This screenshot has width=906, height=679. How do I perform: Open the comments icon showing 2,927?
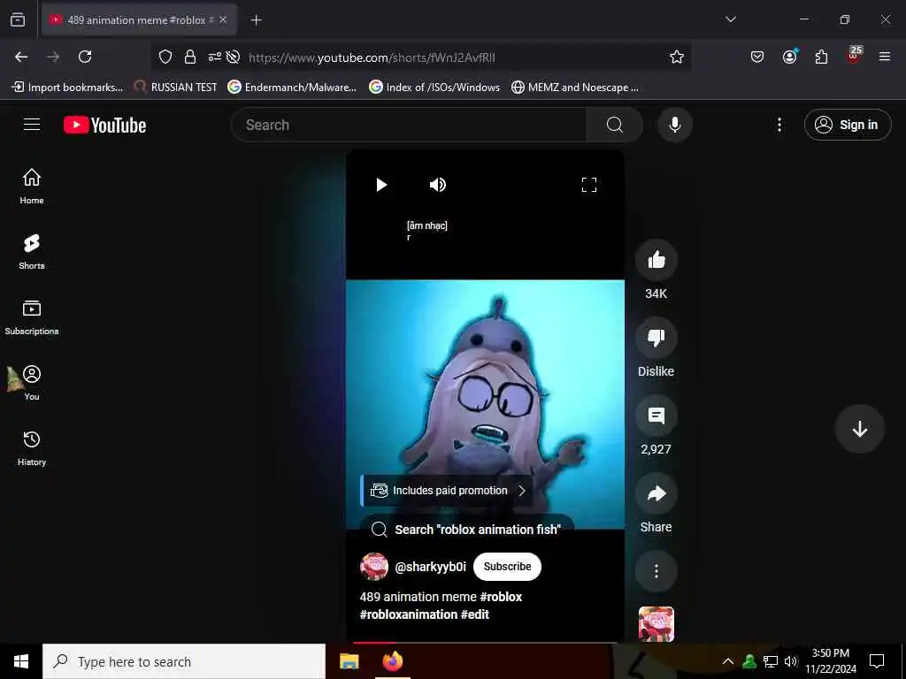[x=656, y=416]
